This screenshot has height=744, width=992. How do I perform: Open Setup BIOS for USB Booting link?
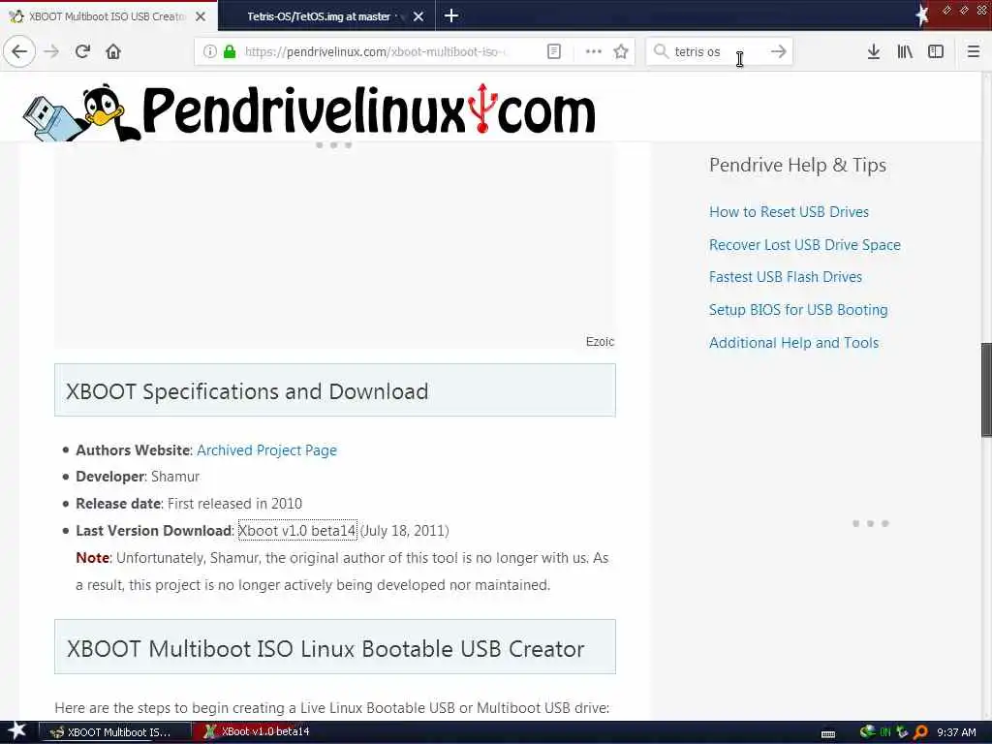tap(798, 310)
